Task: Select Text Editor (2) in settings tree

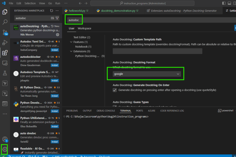Action: point(82,37)
